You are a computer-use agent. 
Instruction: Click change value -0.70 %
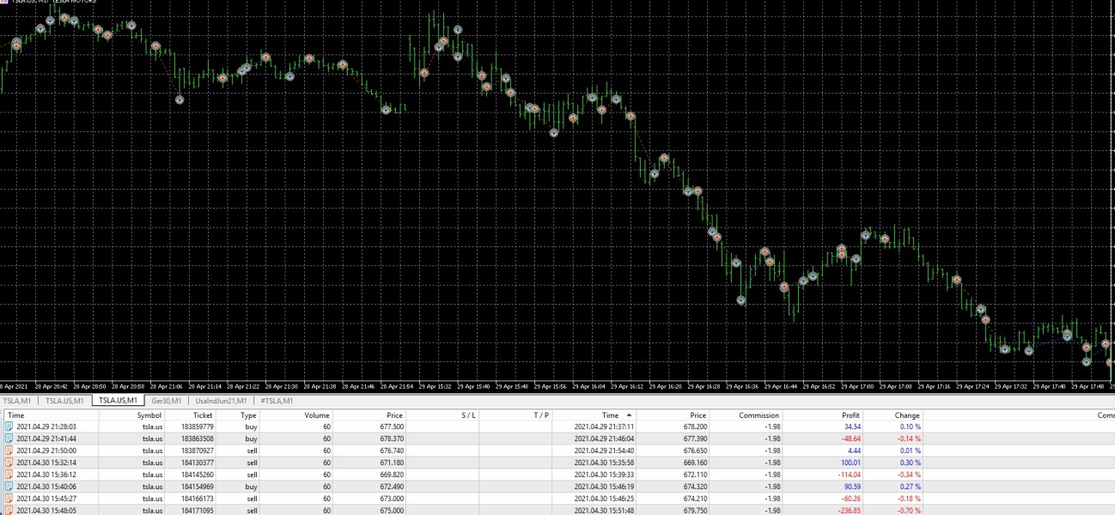click(909, 510)
